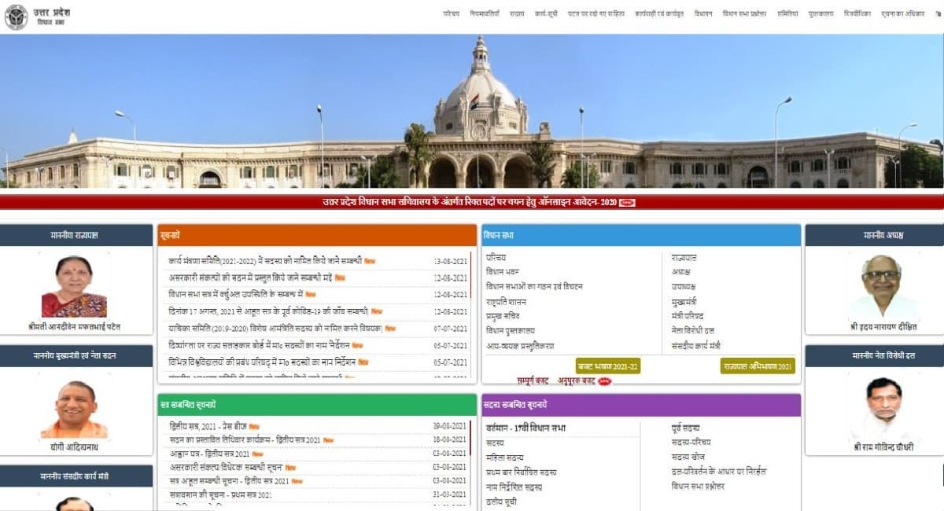Open दल-परिवर्तन के आधार पर निरर्हता link

pyautogui.click(x=718, y=472)
